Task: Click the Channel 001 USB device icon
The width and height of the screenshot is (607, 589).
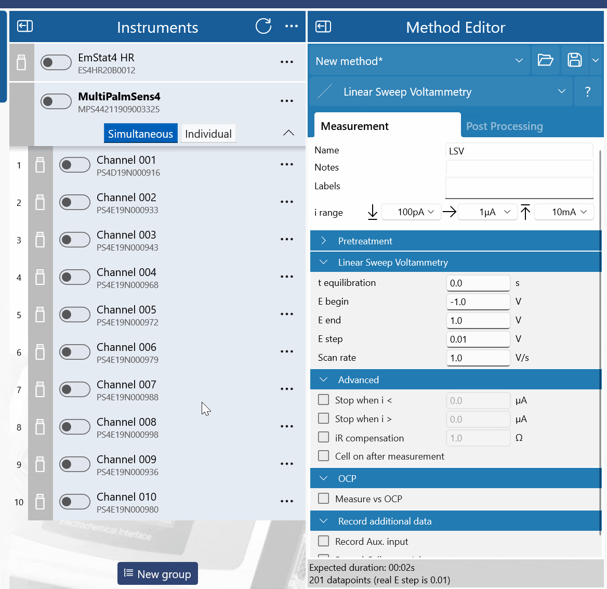Action: pos(40,165)
